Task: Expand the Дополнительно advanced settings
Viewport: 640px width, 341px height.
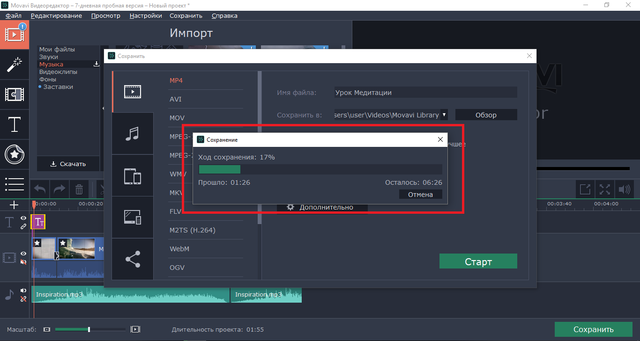Action: click(321, 207)
